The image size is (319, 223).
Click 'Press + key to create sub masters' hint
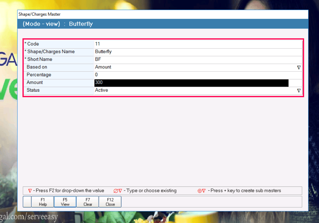(245, 191)
